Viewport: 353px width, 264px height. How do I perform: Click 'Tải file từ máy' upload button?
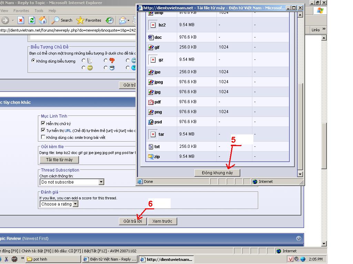[59, 160]
